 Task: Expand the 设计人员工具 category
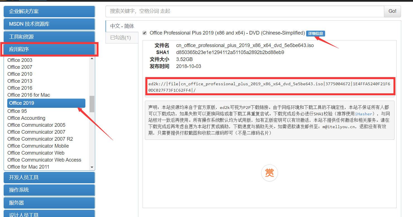pos(49,214)
